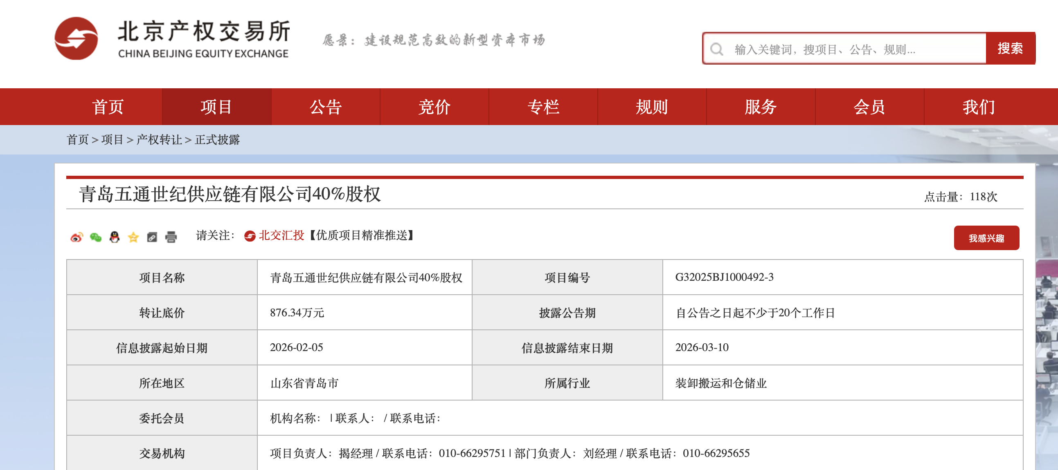Select the 规则 menu item
1058x470 pixels.
pyautogui.click(x=652, y=107)
